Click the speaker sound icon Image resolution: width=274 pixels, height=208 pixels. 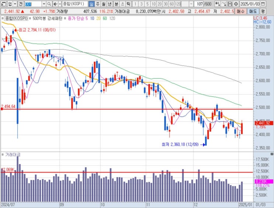55,4
